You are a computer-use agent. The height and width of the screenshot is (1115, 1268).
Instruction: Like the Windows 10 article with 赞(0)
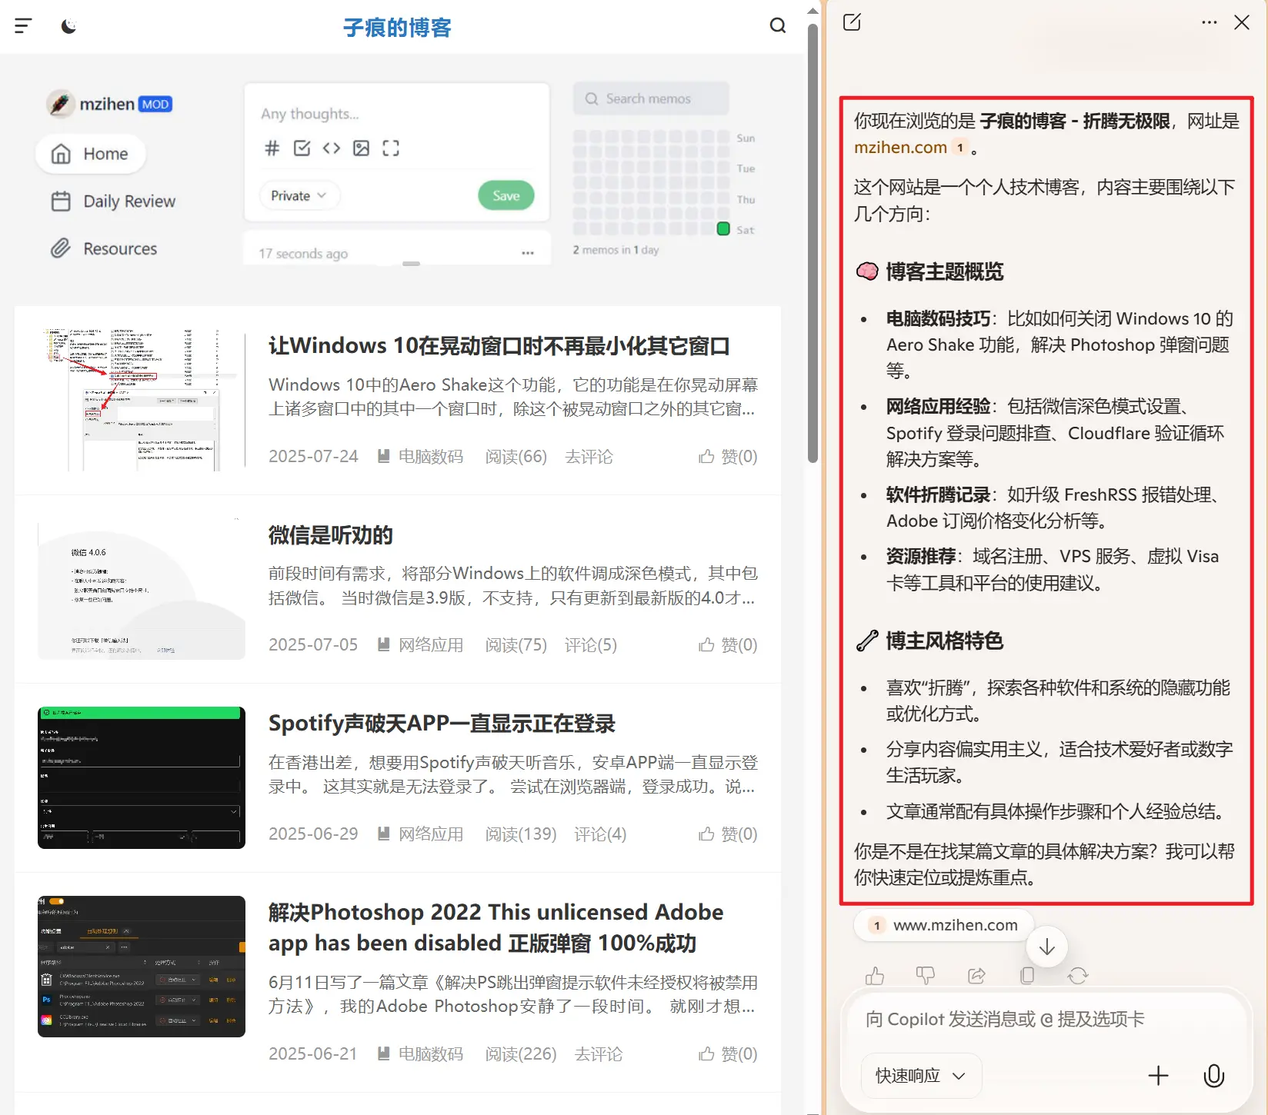click(x=728, y=457)
